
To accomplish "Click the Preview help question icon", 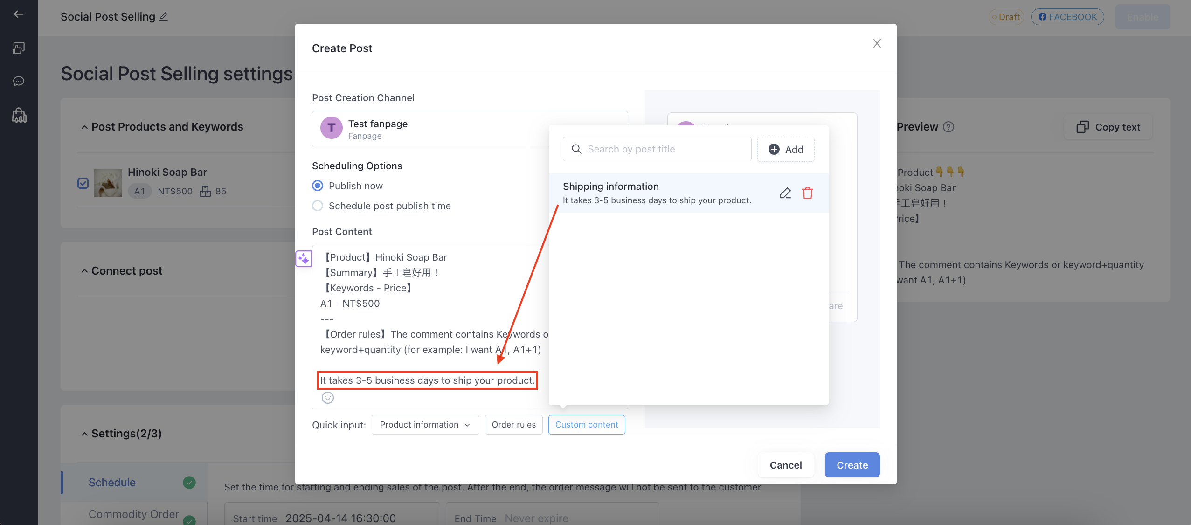I will [949, 127].
